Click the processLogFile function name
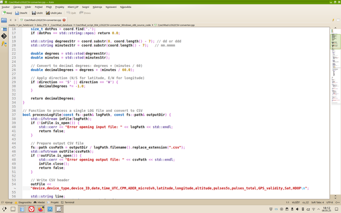Viewport: 341px width, 213px height. (x=47, y=115)
